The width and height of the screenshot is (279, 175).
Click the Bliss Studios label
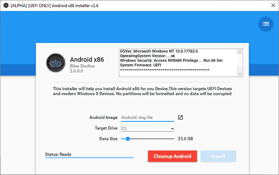(x=82, y=66)
